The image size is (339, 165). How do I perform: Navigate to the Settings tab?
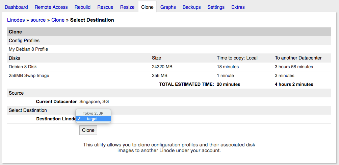pyautogui.click(x=216, y=7)
